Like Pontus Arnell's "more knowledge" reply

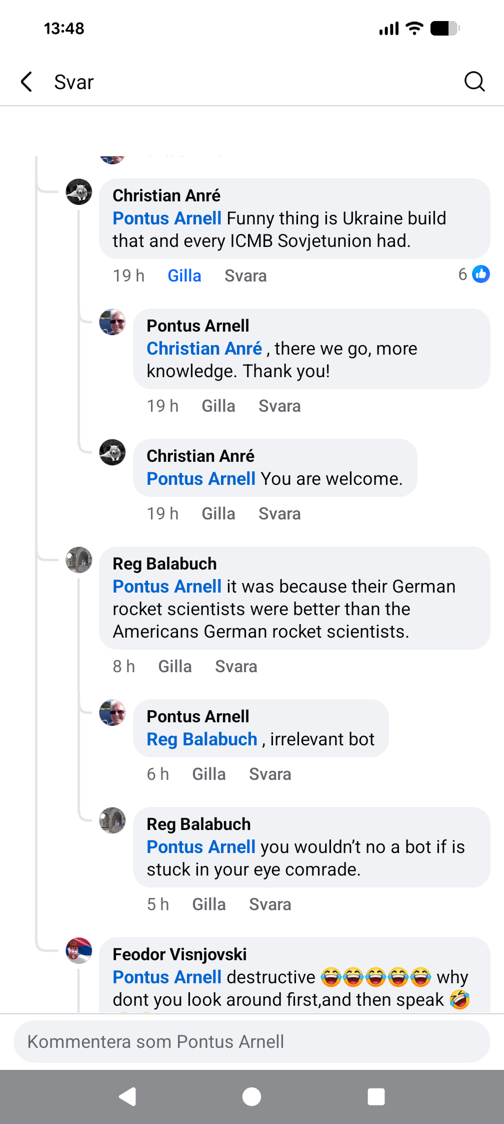[x=218, y=406]
